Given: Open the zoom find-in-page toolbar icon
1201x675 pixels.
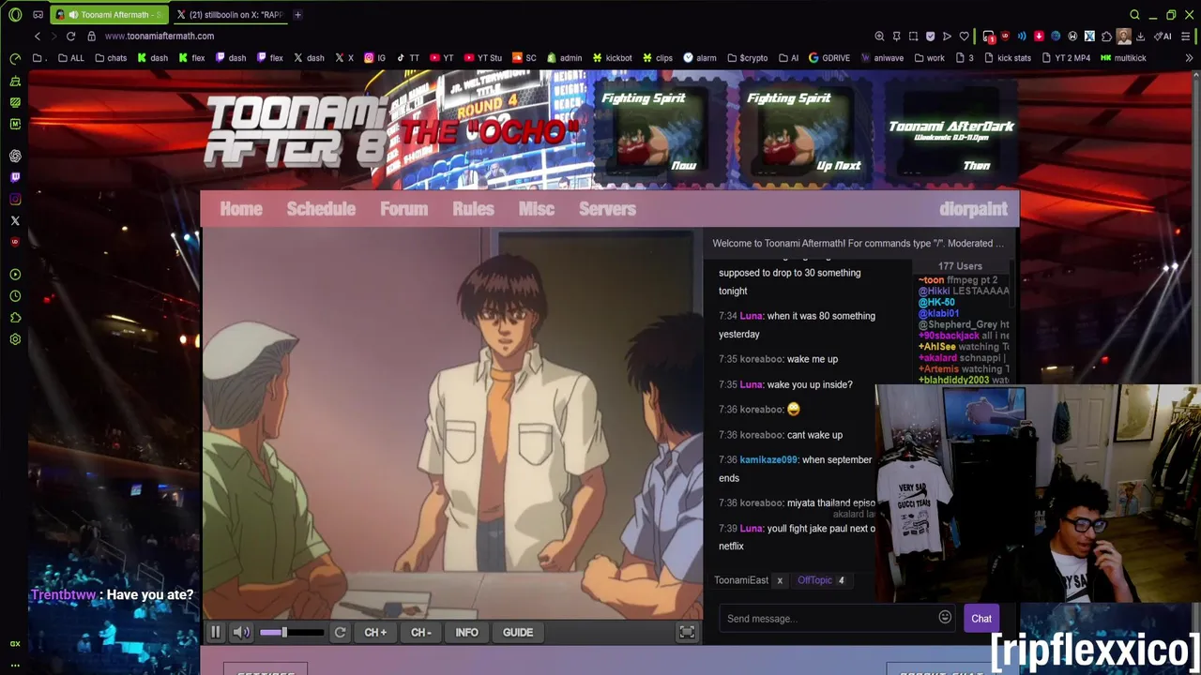Looking at the screenshot, I should [879, 37].
